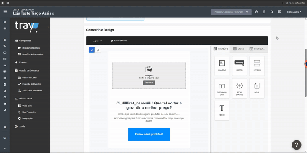This screenshot has height=153, width=307.
Task: Go to Gestão de Listas
Action: (x=27, y=78)
